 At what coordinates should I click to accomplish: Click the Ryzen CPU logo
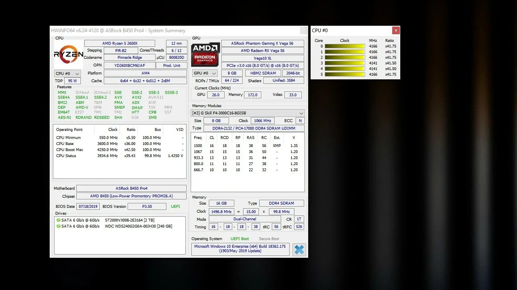click(x=69, y=54)
